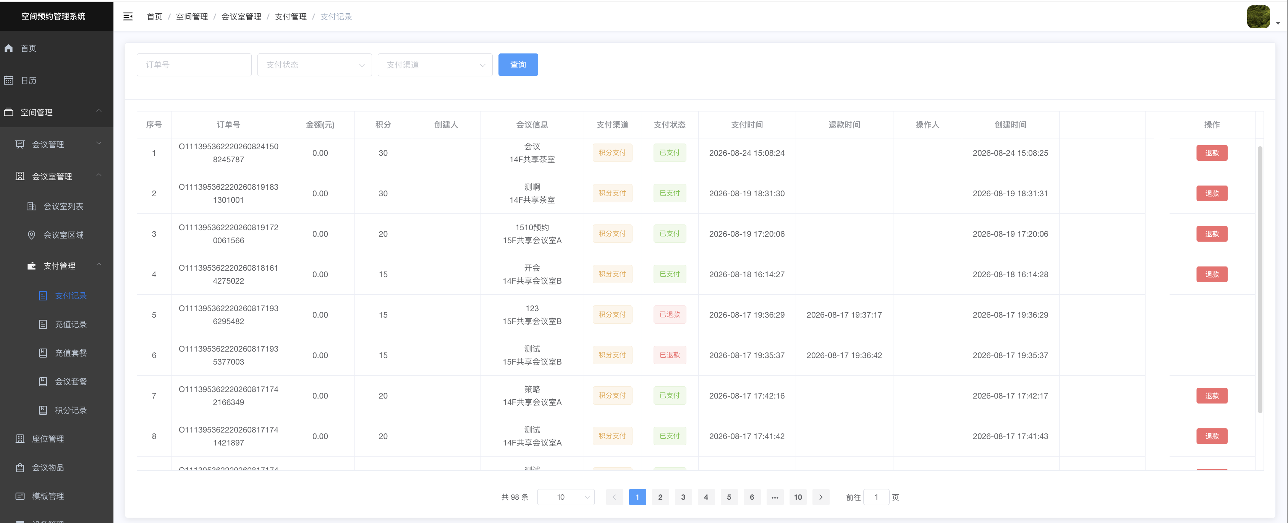The height and width of the screenshot is (523, 1288).
Task: Go to page 3 in the pagination
Action: pos(683,497)
